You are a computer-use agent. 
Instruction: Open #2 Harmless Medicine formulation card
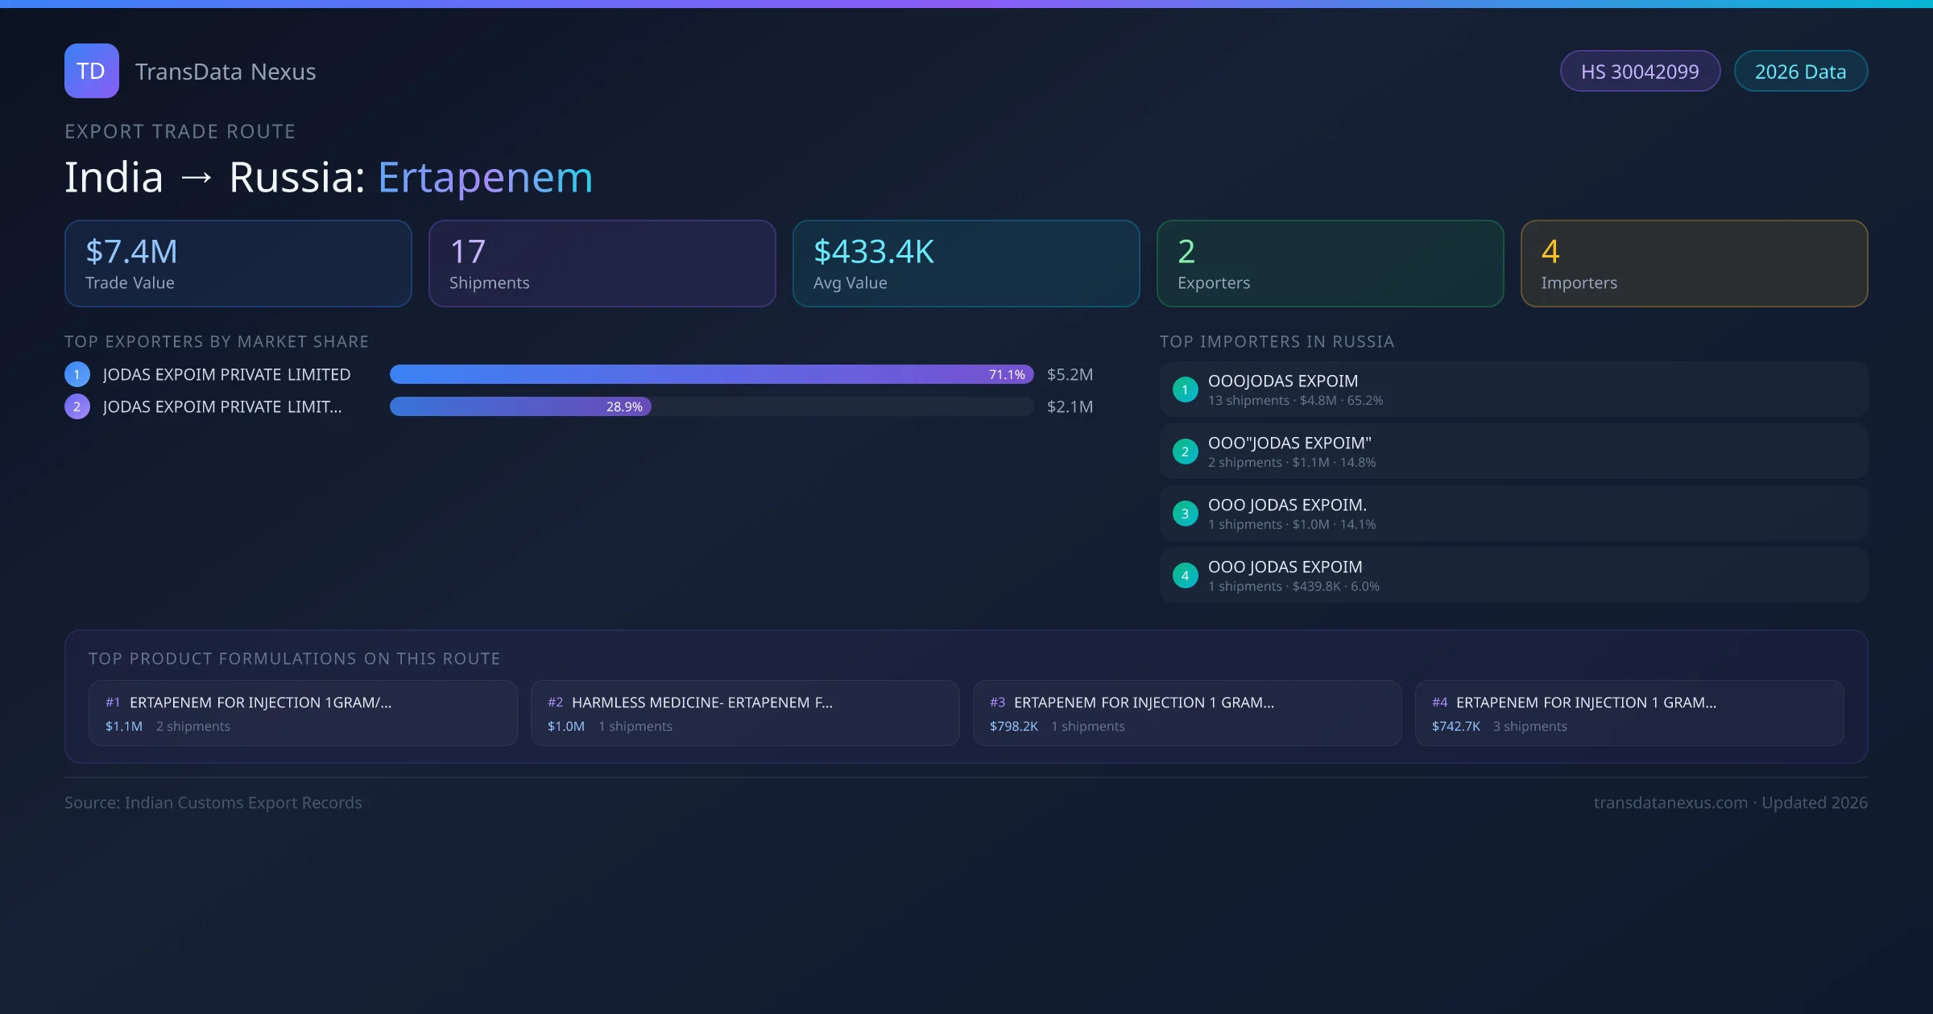point(745,713)
